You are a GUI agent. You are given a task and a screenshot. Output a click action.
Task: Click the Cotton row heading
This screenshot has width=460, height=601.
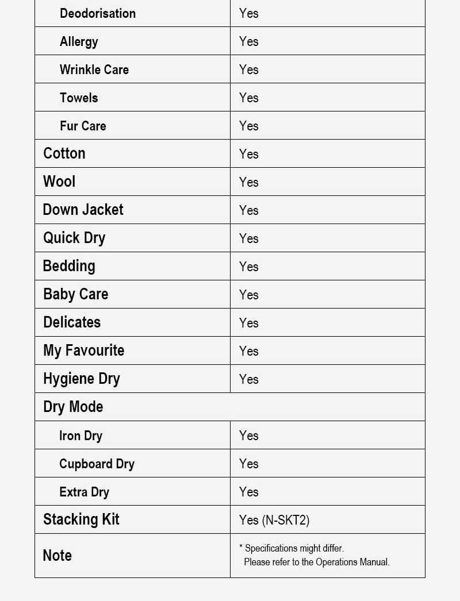click(x=64, y=153)
